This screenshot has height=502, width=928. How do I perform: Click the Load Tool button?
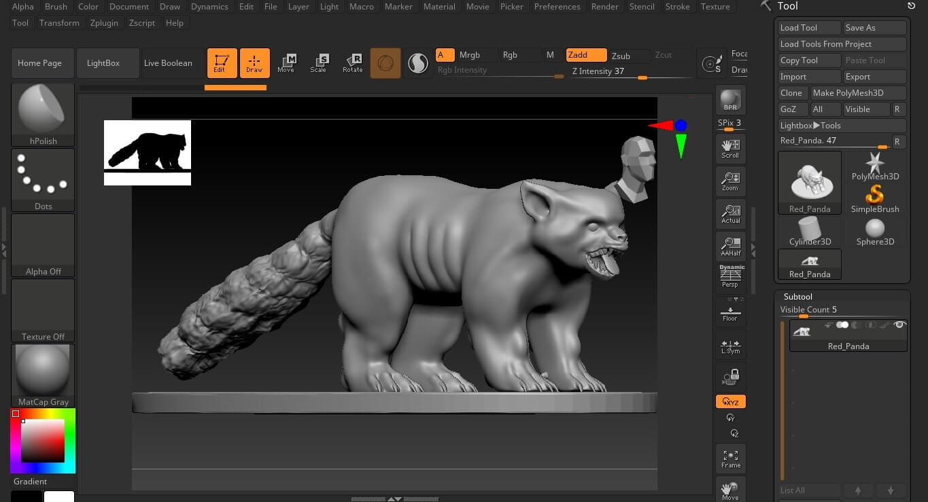tap(809, 28)
